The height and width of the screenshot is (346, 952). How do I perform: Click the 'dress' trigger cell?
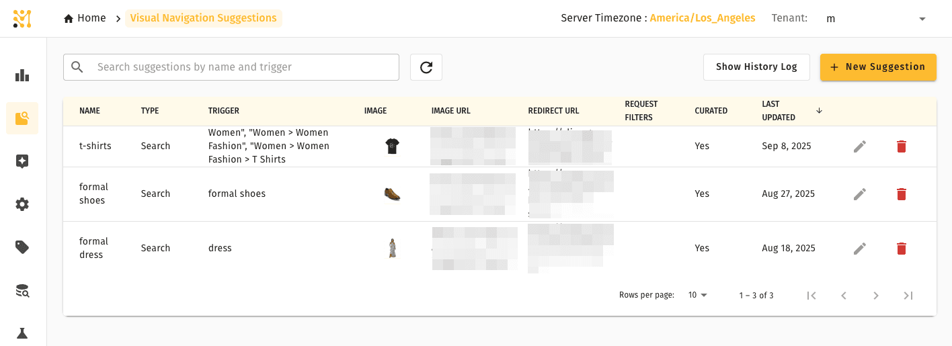pos(220,249)
